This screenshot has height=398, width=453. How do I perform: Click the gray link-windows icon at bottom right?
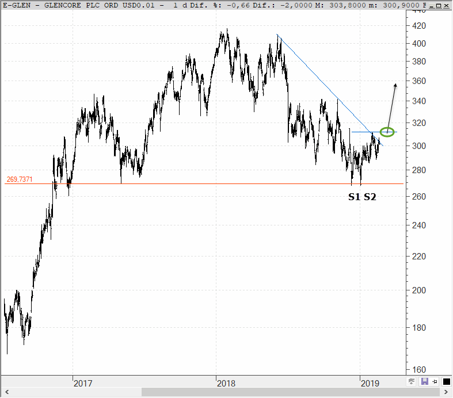click(412, 381)
